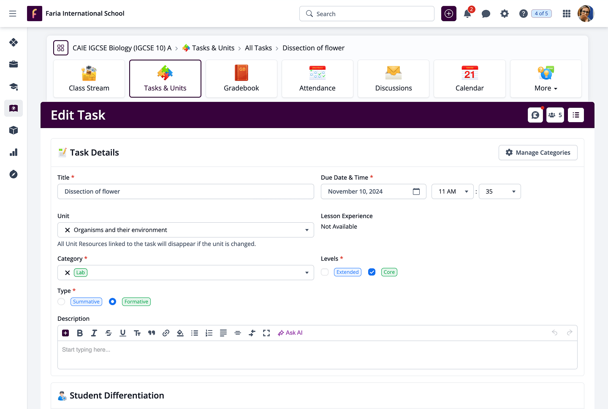Check the Extended level checkbox
Viewport: 608px width, 409px height.
click(x=325, y=272)
